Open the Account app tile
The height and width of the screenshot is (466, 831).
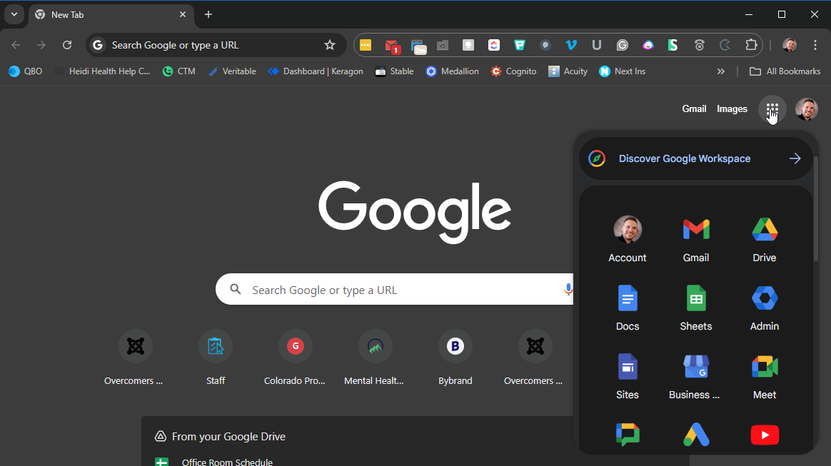pyautogui.click(x=628, y=239)
